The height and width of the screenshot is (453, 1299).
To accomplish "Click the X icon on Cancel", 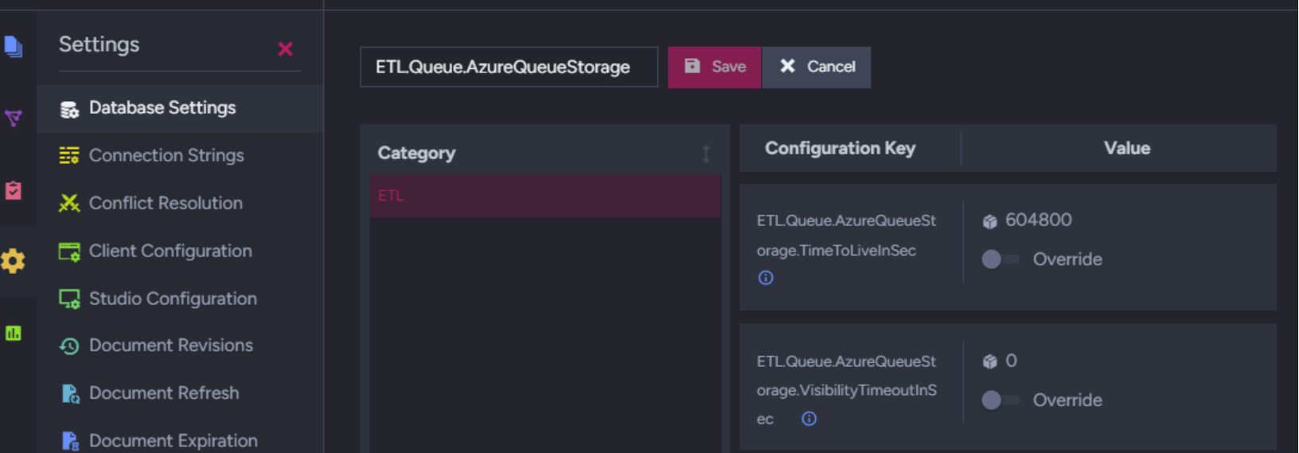I will pos(787,66).
